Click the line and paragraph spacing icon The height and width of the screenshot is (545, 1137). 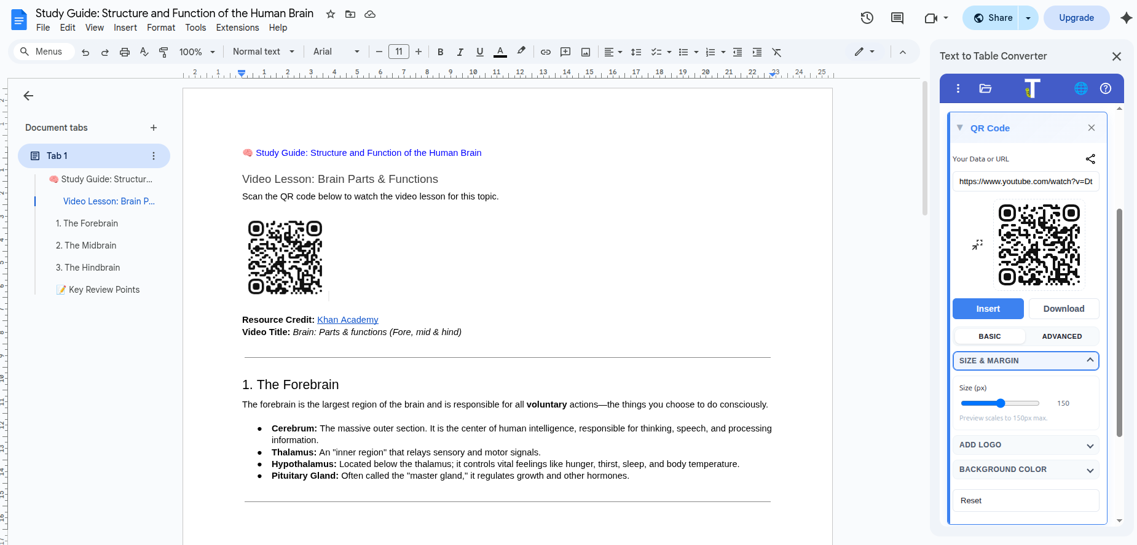click(636, 52)
